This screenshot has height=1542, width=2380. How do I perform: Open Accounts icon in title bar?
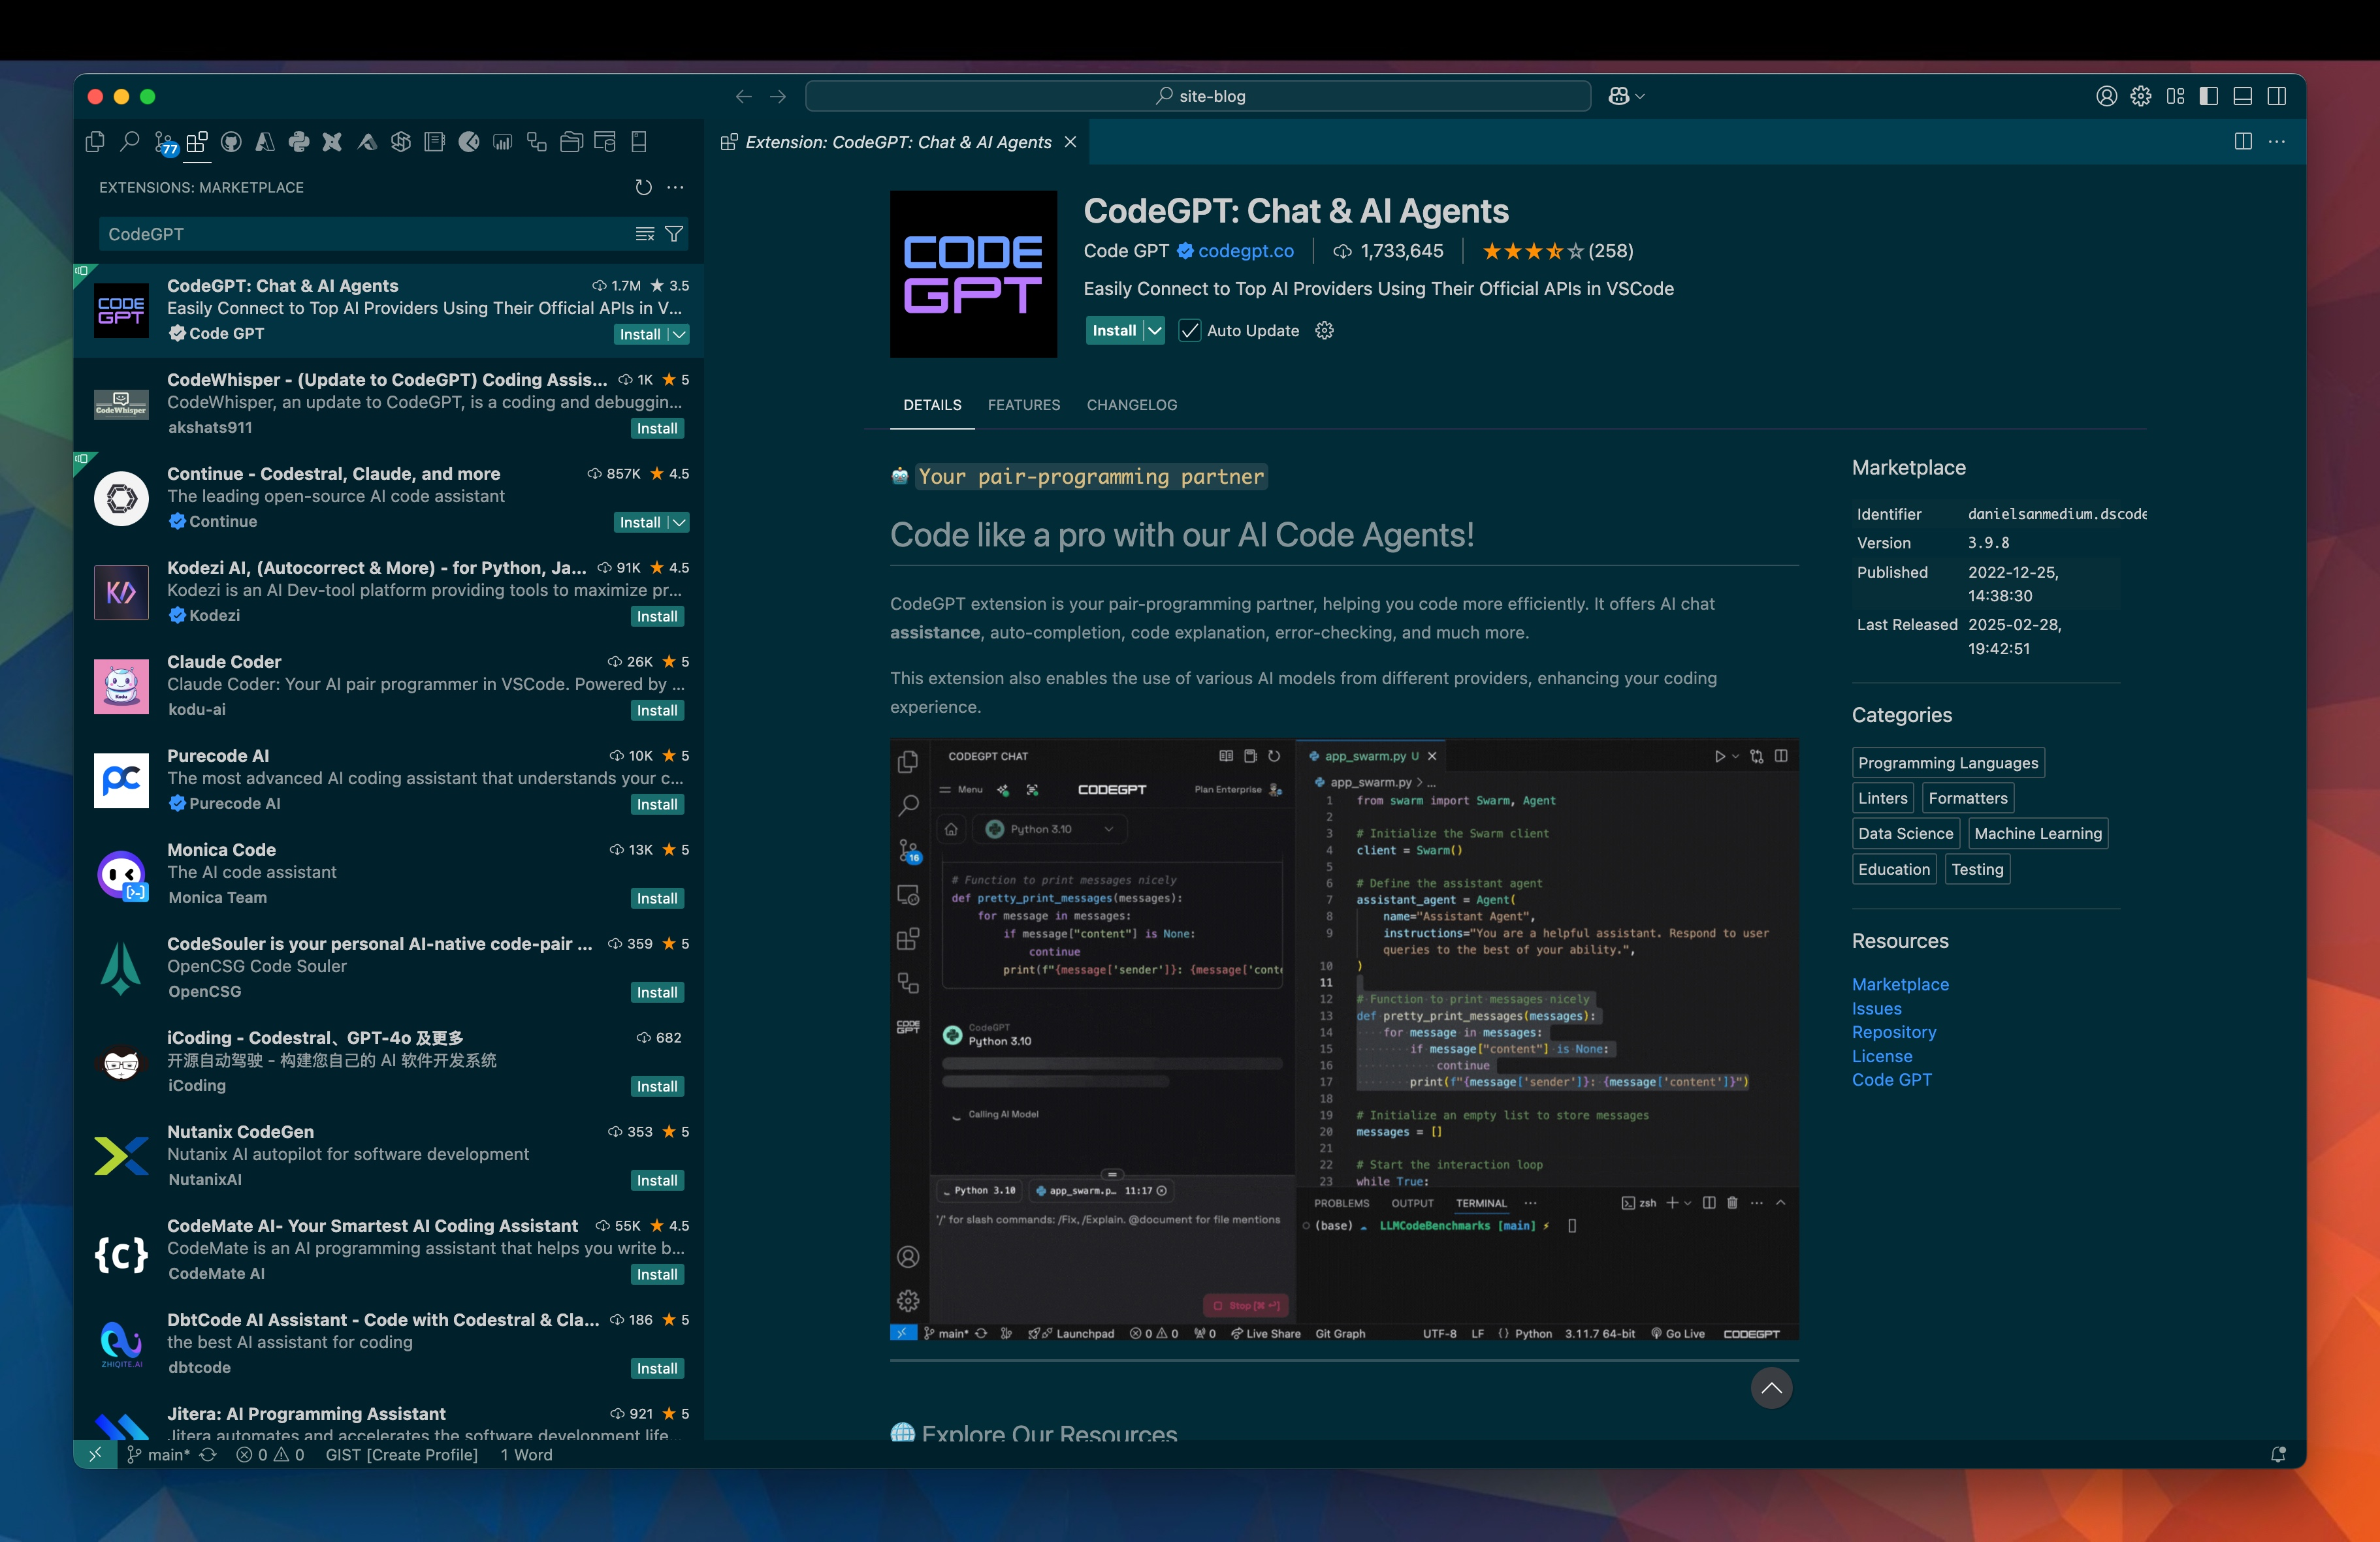[x=2106, y=96]
